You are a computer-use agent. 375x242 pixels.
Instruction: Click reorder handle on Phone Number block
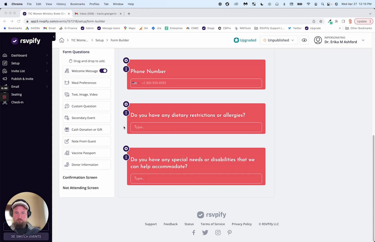(126, 69)
